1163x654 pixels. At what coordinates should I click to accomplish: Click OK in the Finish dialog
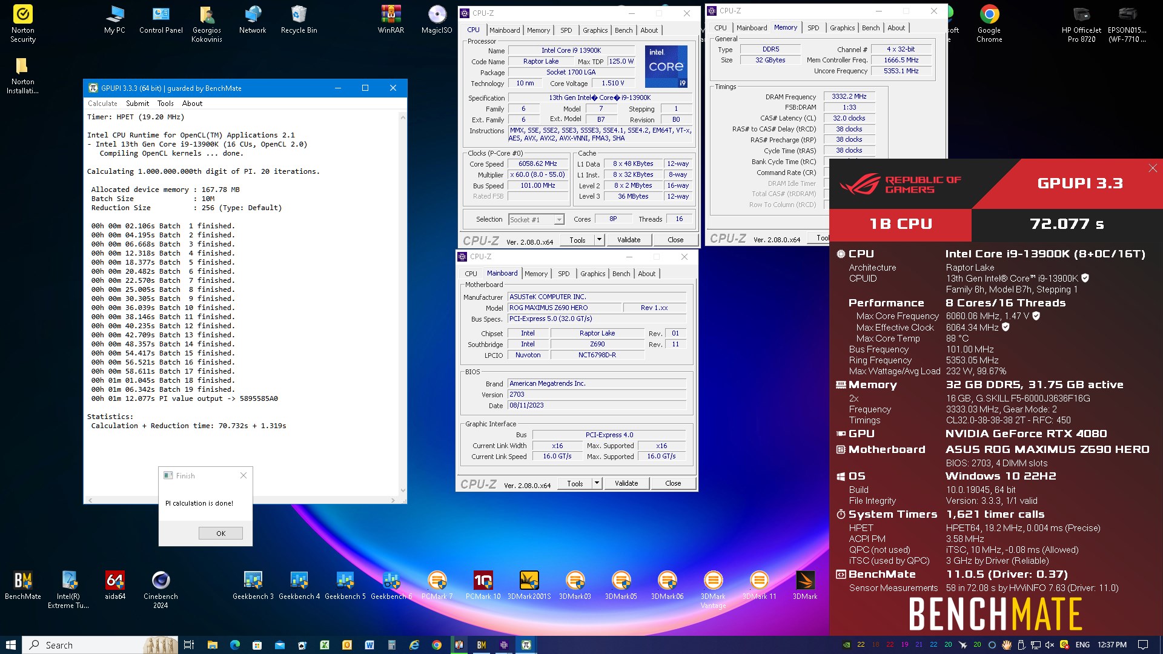(x=220, y=533)
